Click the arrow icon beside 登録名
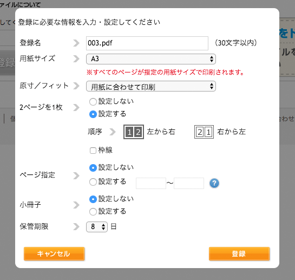The image size is (295, 280). (x=76, y=43)
